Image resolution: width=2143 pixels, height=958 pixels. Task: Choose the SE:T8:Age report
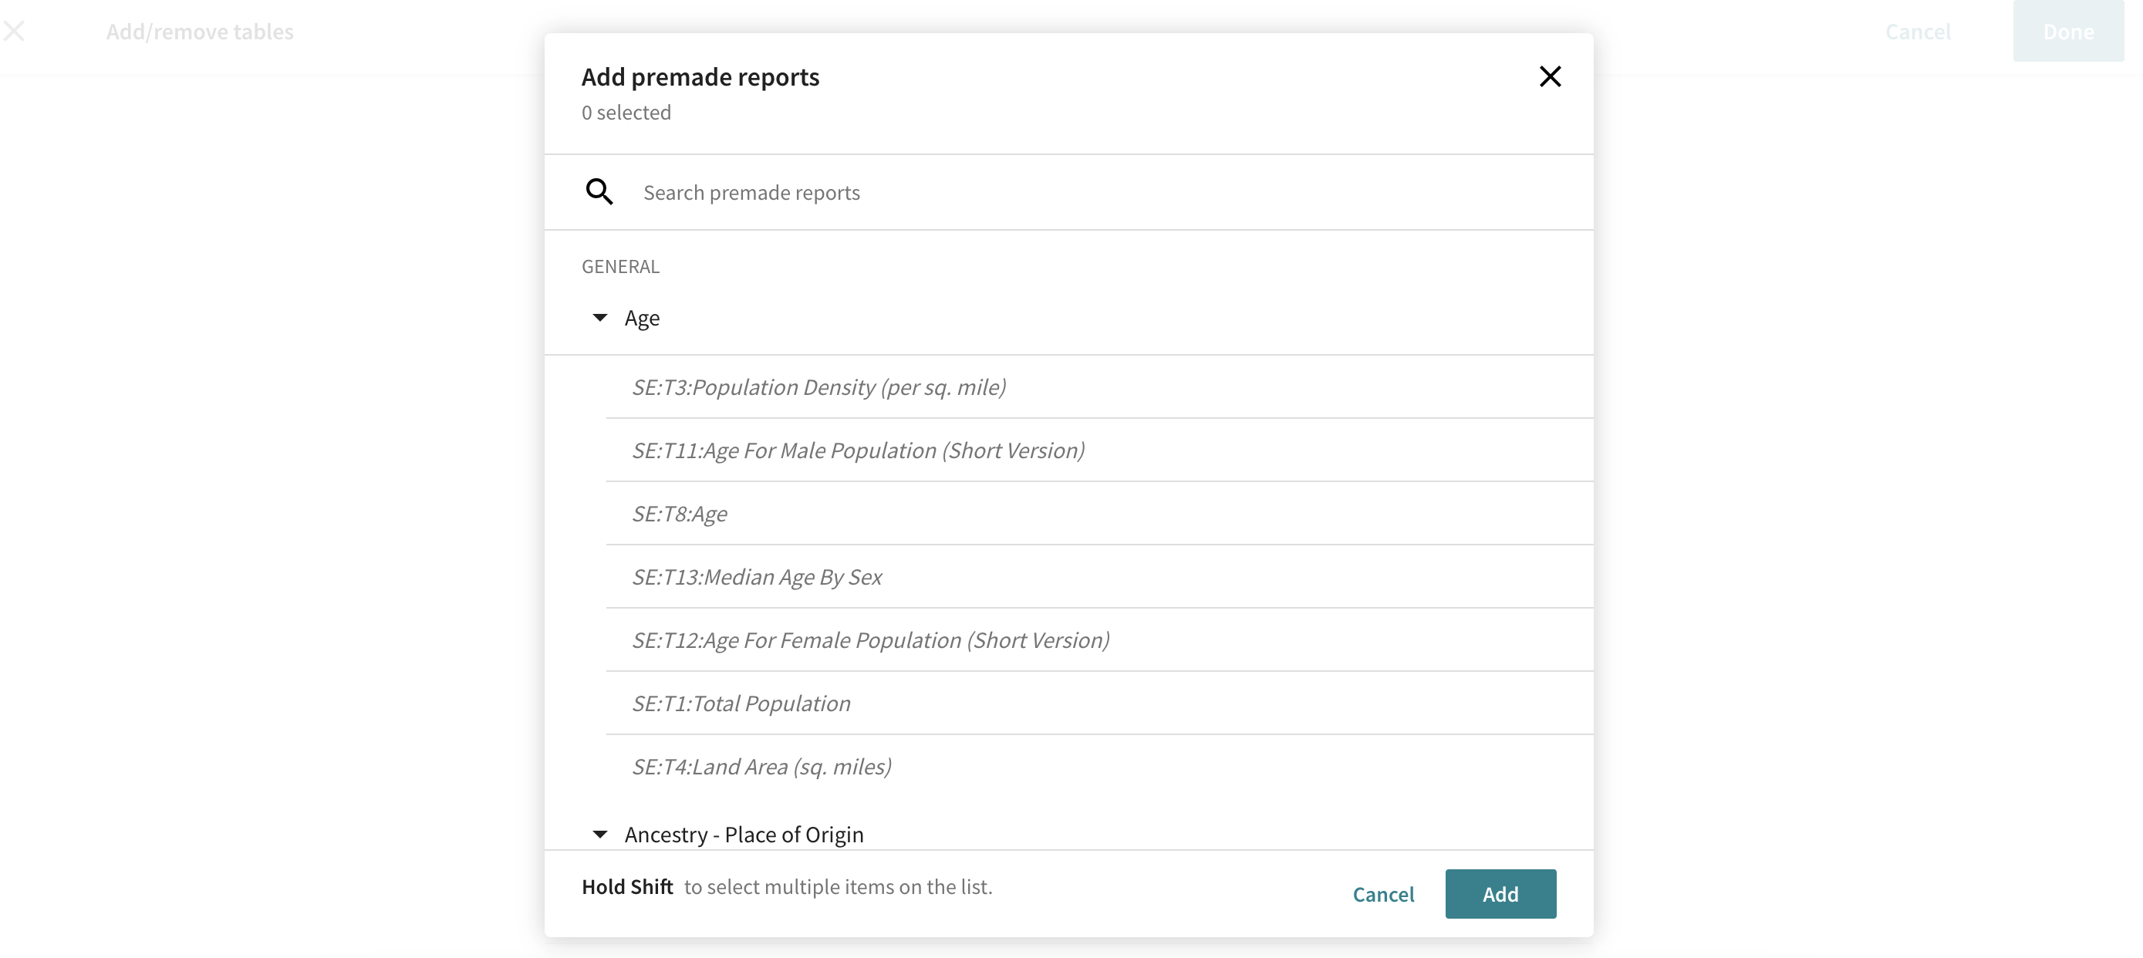tap(680, 514)
